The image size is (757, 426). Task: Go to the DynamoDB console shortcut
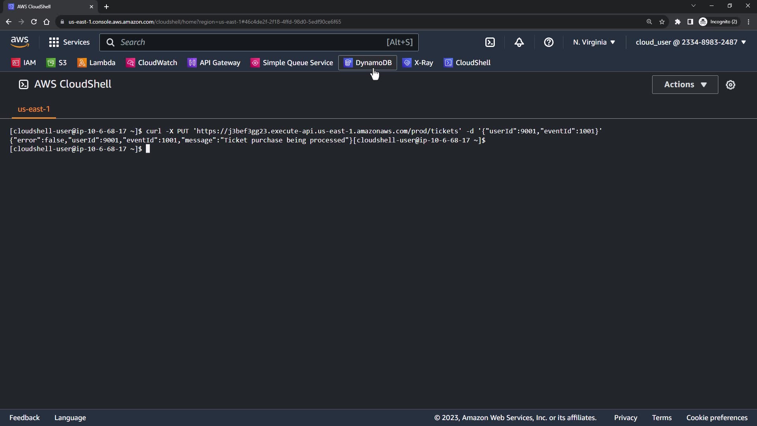367,63
